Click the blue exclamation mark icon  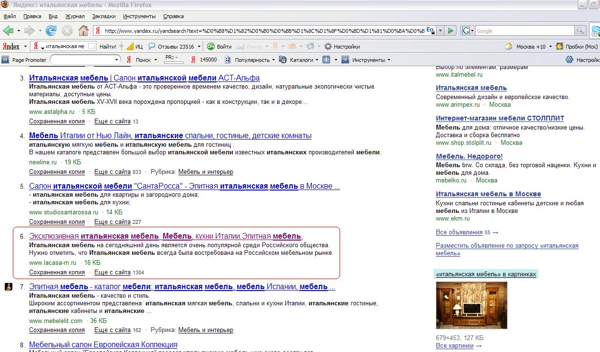point(326,60)
